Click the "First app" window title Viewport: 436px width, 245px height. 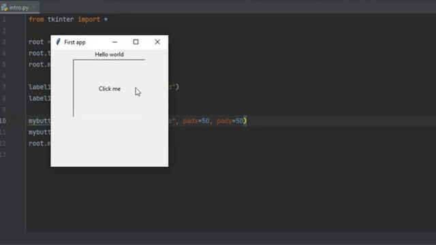click(75, 42)
